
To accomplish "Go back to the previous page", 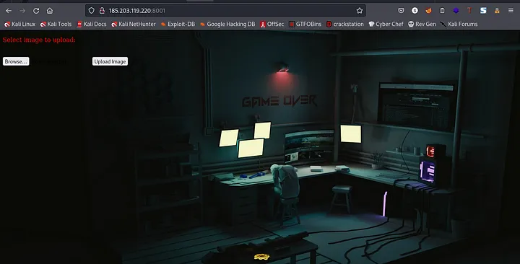I will click(9, 11).
